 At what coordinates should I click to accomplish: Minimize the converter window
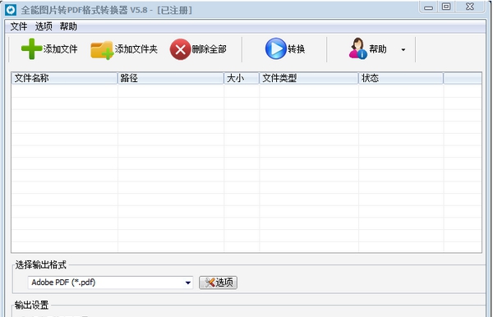tap(429, 7)
